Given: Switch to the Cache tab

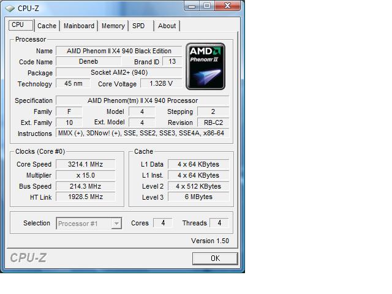Looking at the screenshot, I should (x=47, y=26).
